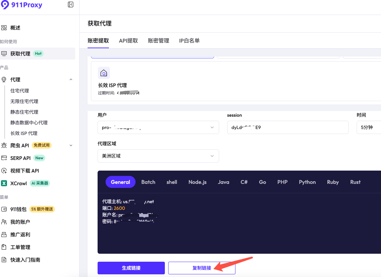Select the Node.js code tab
The image size is (381, 277).
tap(197, 182)
